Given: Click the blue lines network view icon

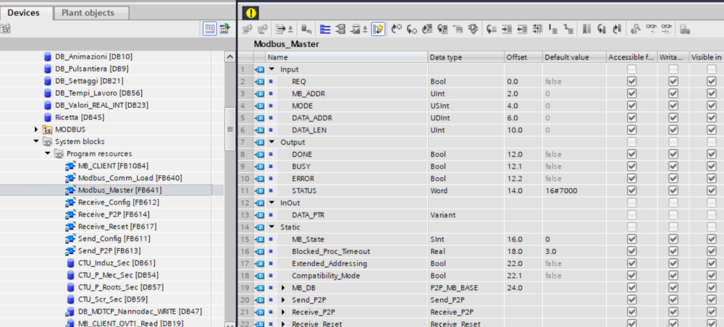Looking at the screenshot, I should [x=325, y=29].
